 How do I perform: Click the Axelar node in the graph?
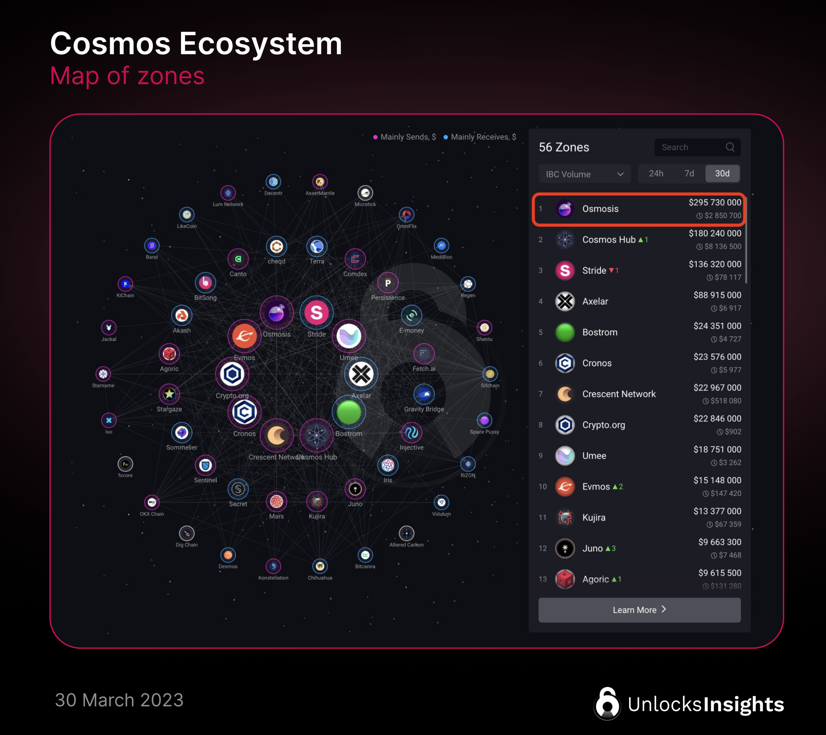361,375
